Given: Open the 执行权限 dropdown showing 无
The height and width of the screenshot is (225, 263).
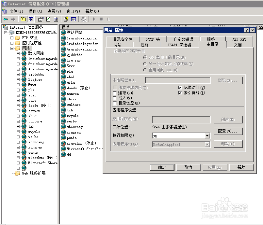Looking at the screenshot, I should (x=207, y=135).
